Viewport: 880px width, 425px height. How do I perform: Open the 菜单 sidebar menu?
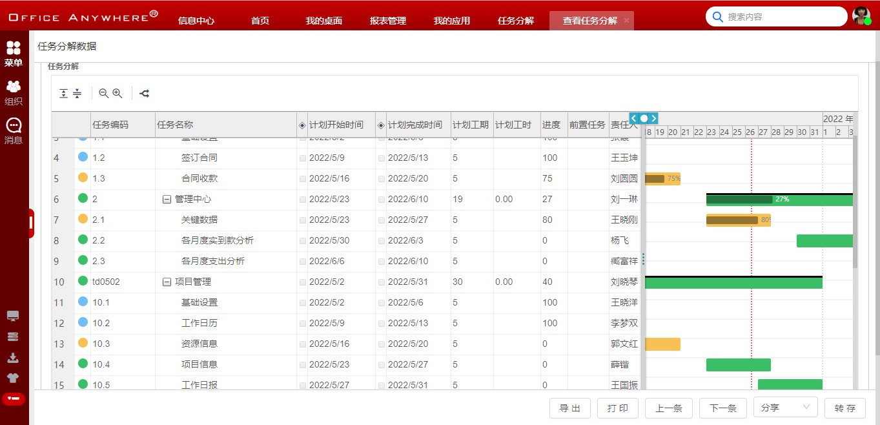14,54
